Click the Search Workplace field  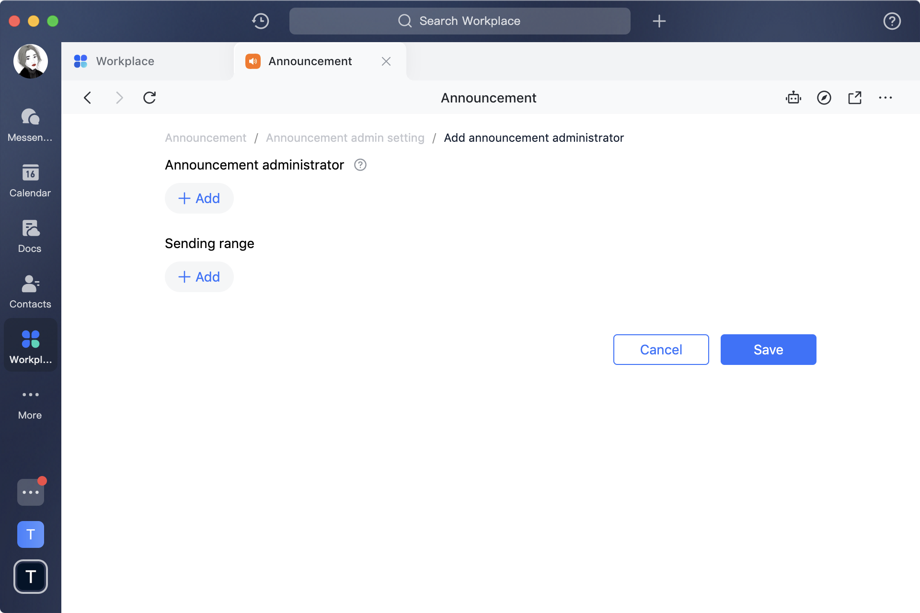coord(460,21)
